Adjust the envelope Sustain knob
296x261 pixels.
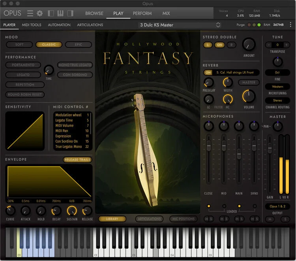[x=72, y=211]
